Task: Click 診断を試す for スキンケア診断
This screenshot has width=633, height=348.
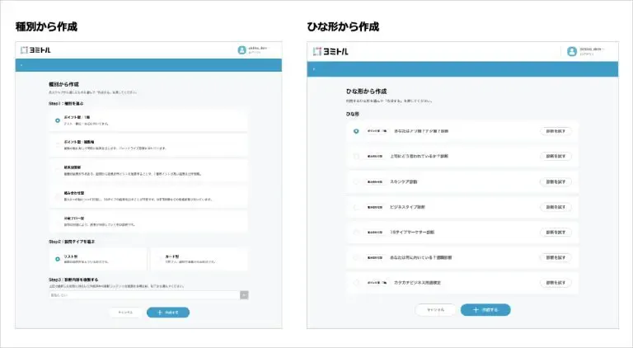Action: [x=556, y=181]
